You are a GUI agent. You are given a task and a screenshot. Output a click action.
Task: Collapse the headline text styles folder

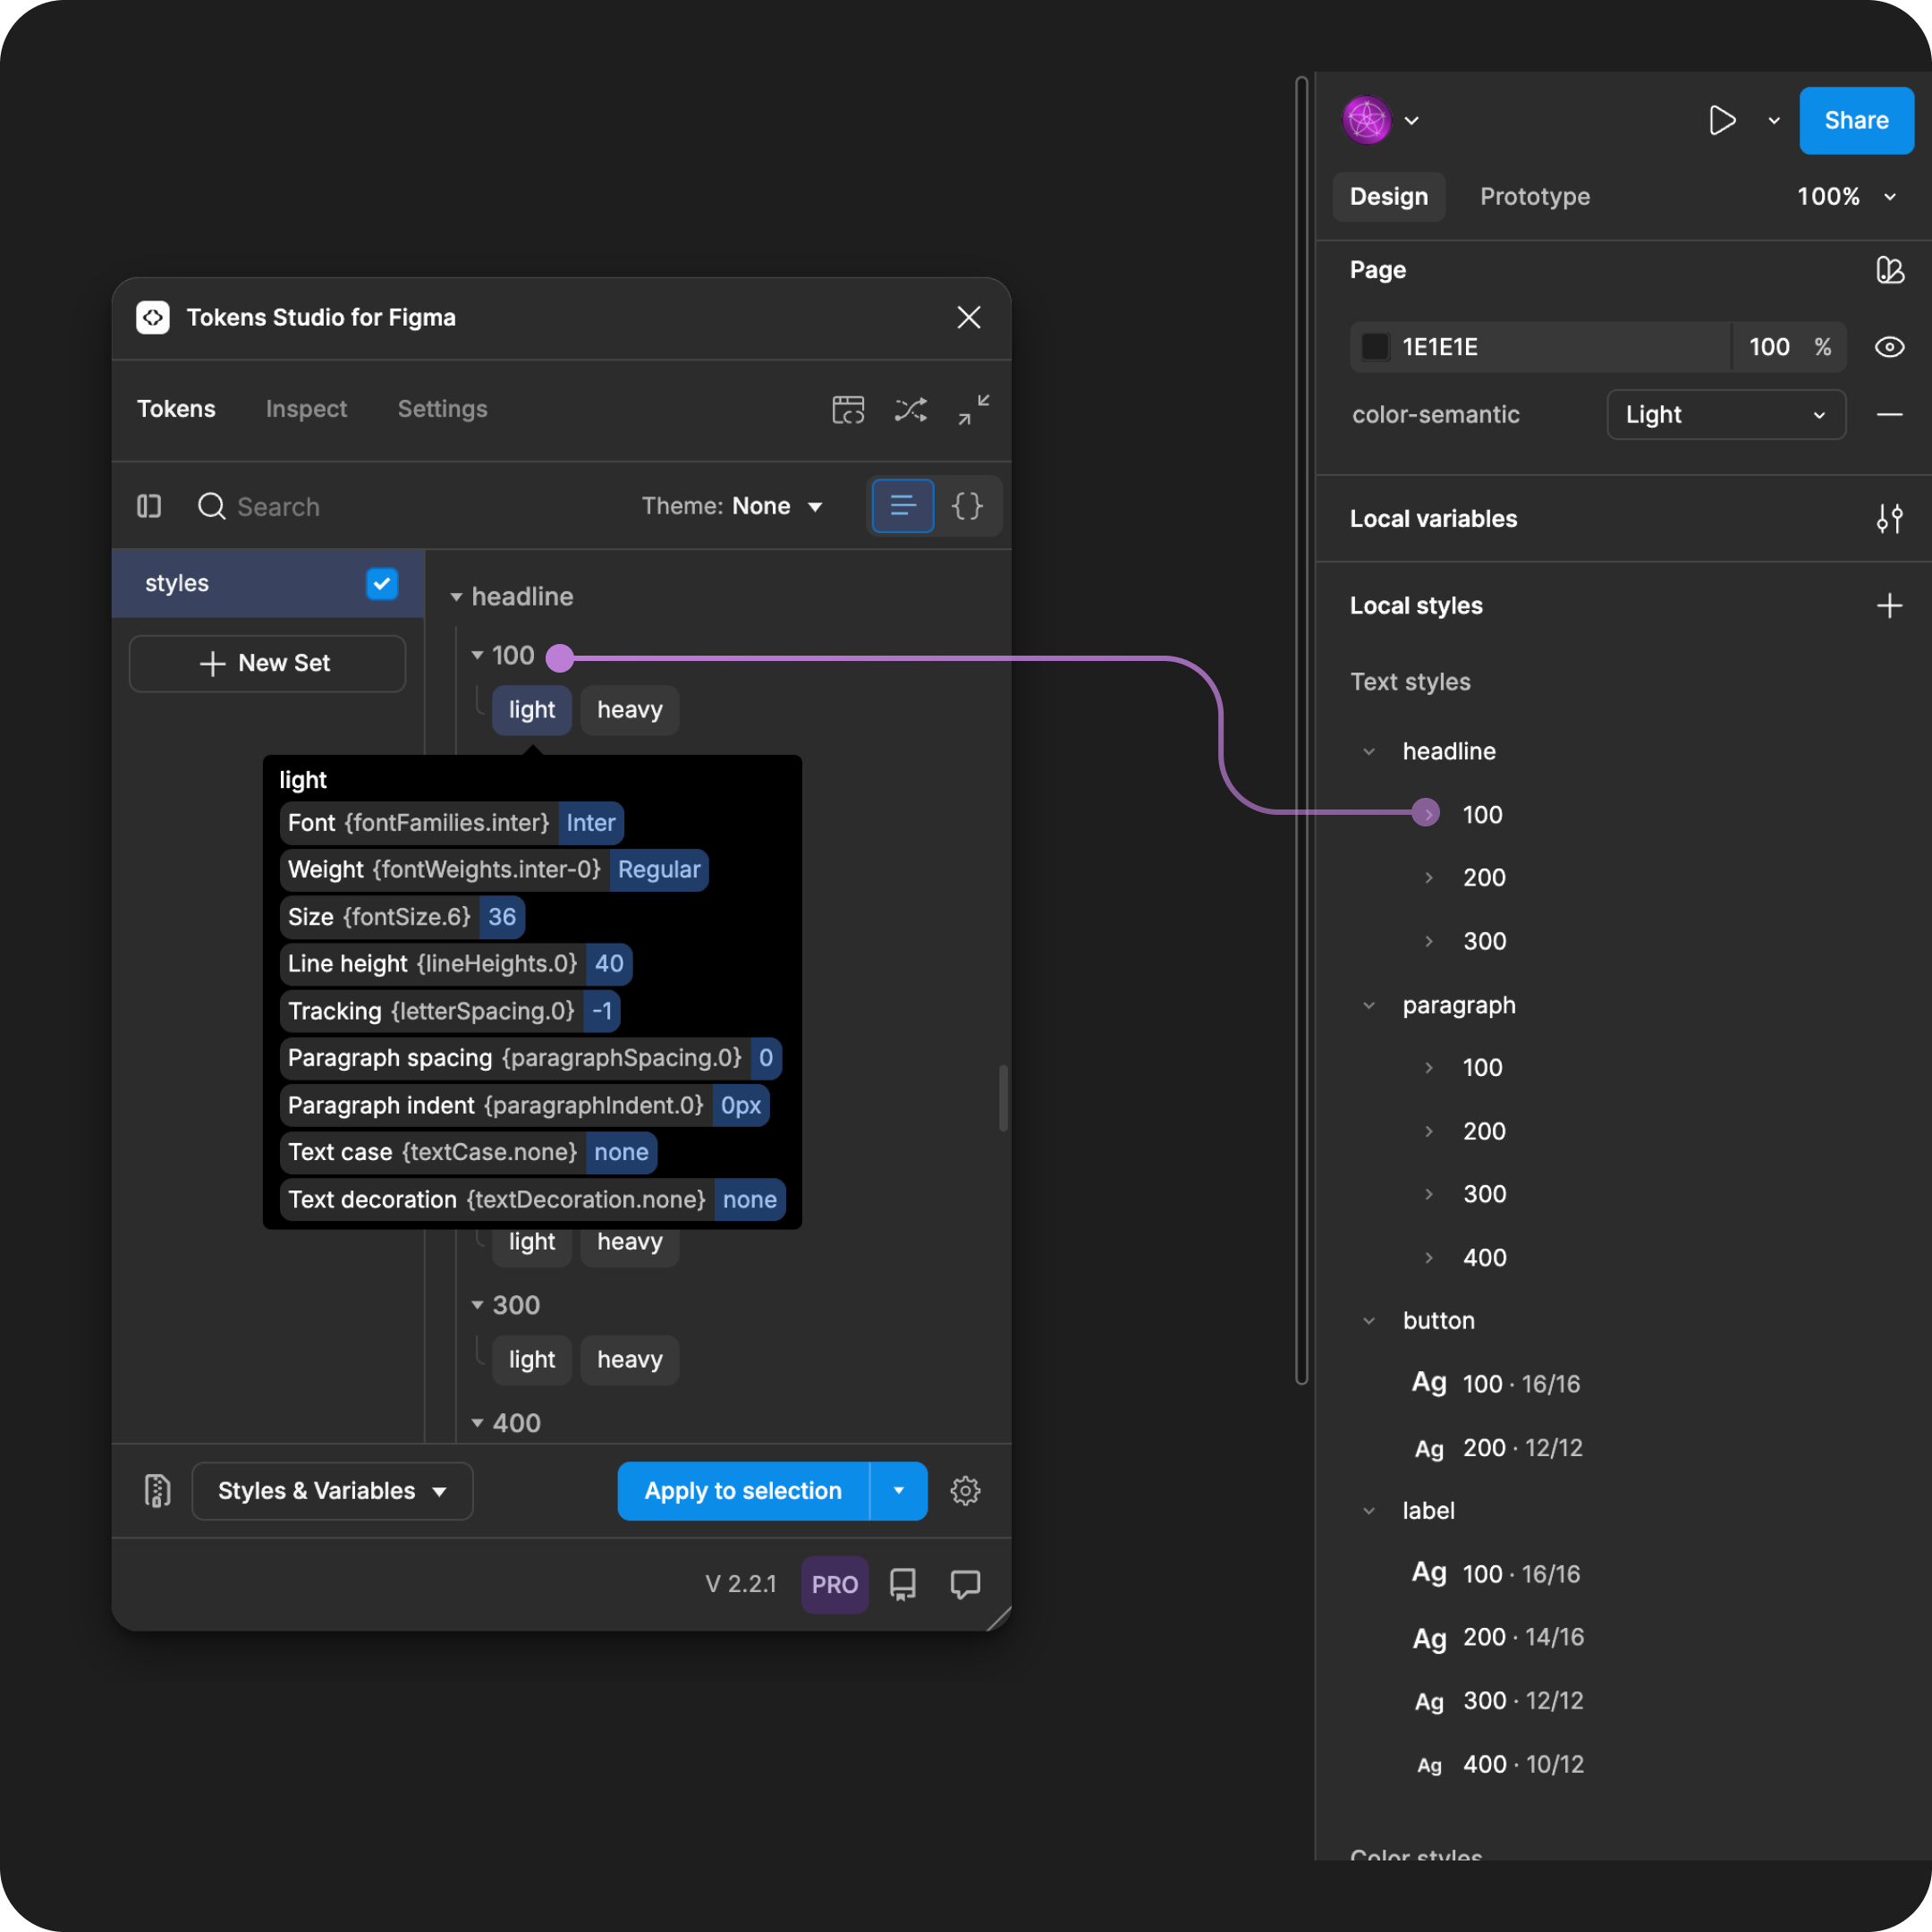[x=1369, y=751]
